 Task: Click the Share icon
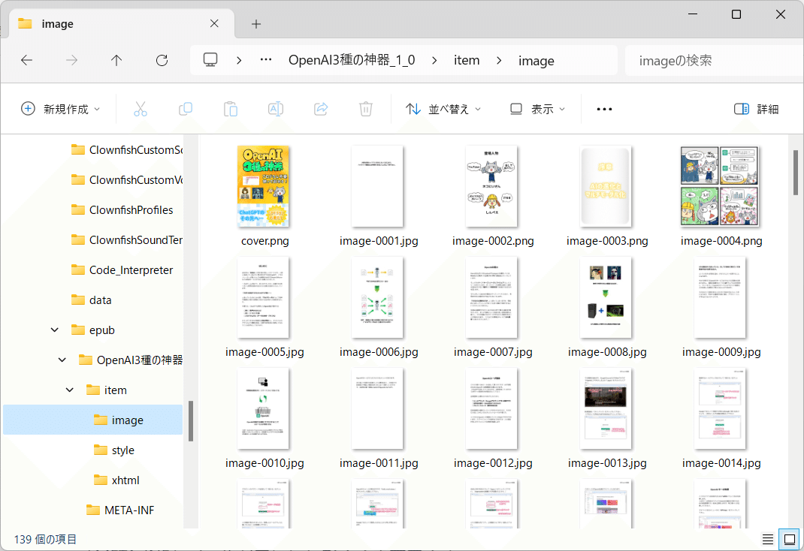pyautogui.click(x=321, y=109)
